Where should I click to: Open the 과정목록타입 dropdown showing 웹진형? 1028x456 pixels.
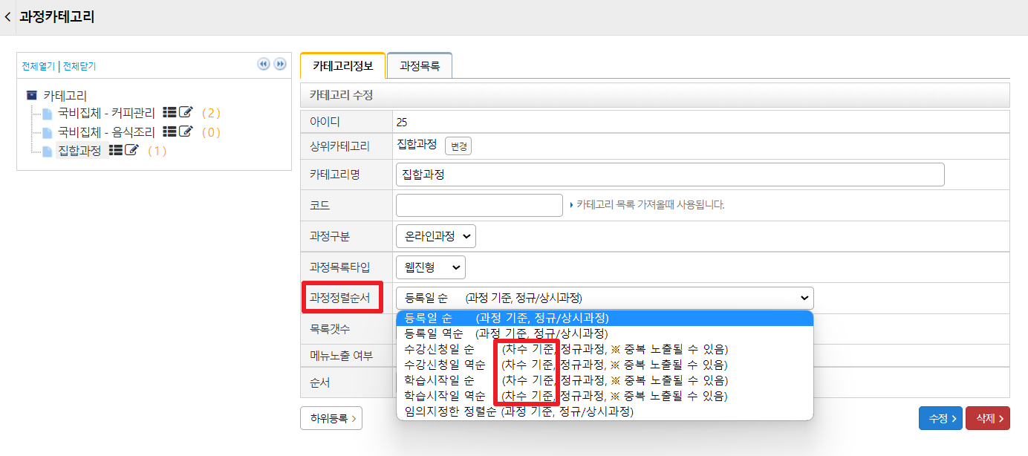click(430, 267)
